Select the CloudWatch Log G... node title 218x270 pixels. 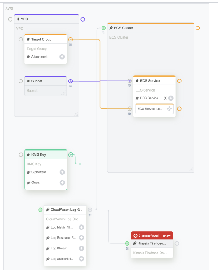pos(67,210)
